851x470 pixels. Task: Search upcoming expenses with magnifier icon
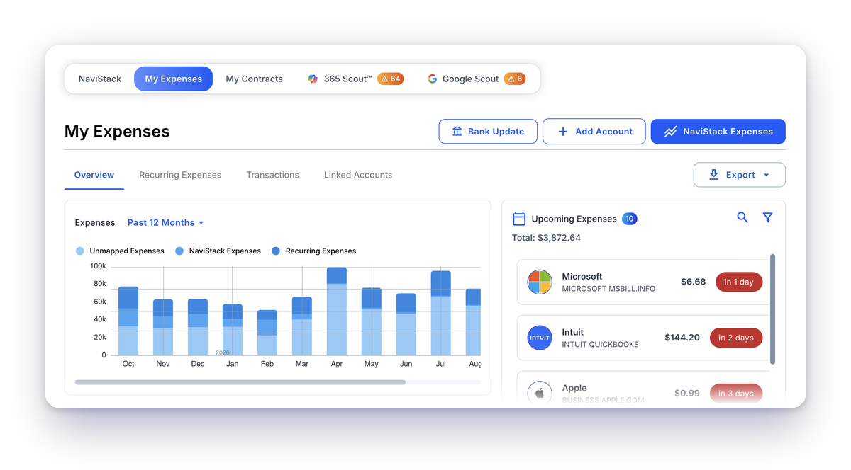(742, 218)
